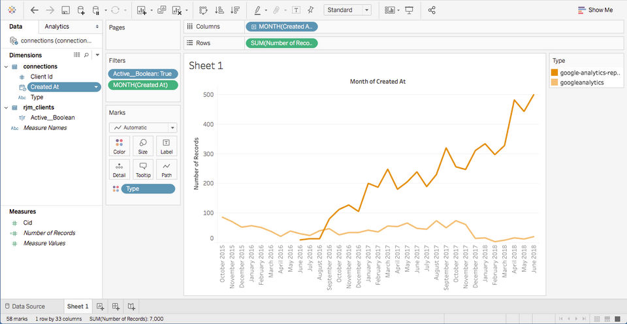Viewport: 627px width, 324px height.
Task: Click the Save icon in the toolbar
Action: point(65,10)
